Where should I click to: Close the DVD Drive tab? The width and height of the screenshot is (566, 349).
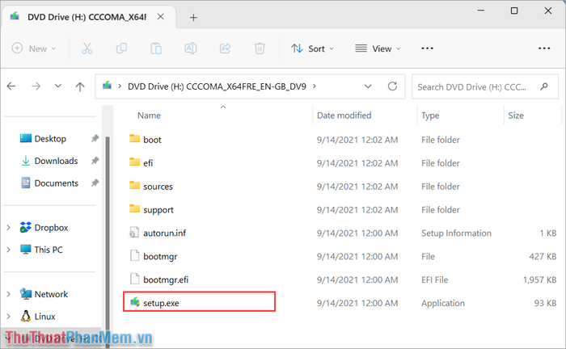[x=161, y=17]
